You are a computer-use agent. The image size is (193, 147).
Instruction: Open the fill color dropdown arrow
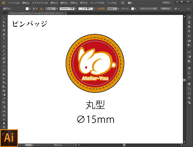pos(30,9)
